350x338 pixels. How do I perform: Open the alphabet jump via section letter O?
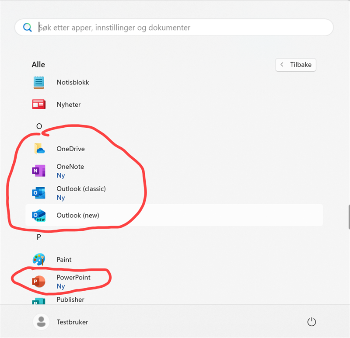pyautogui.click(x=38, y=126)
